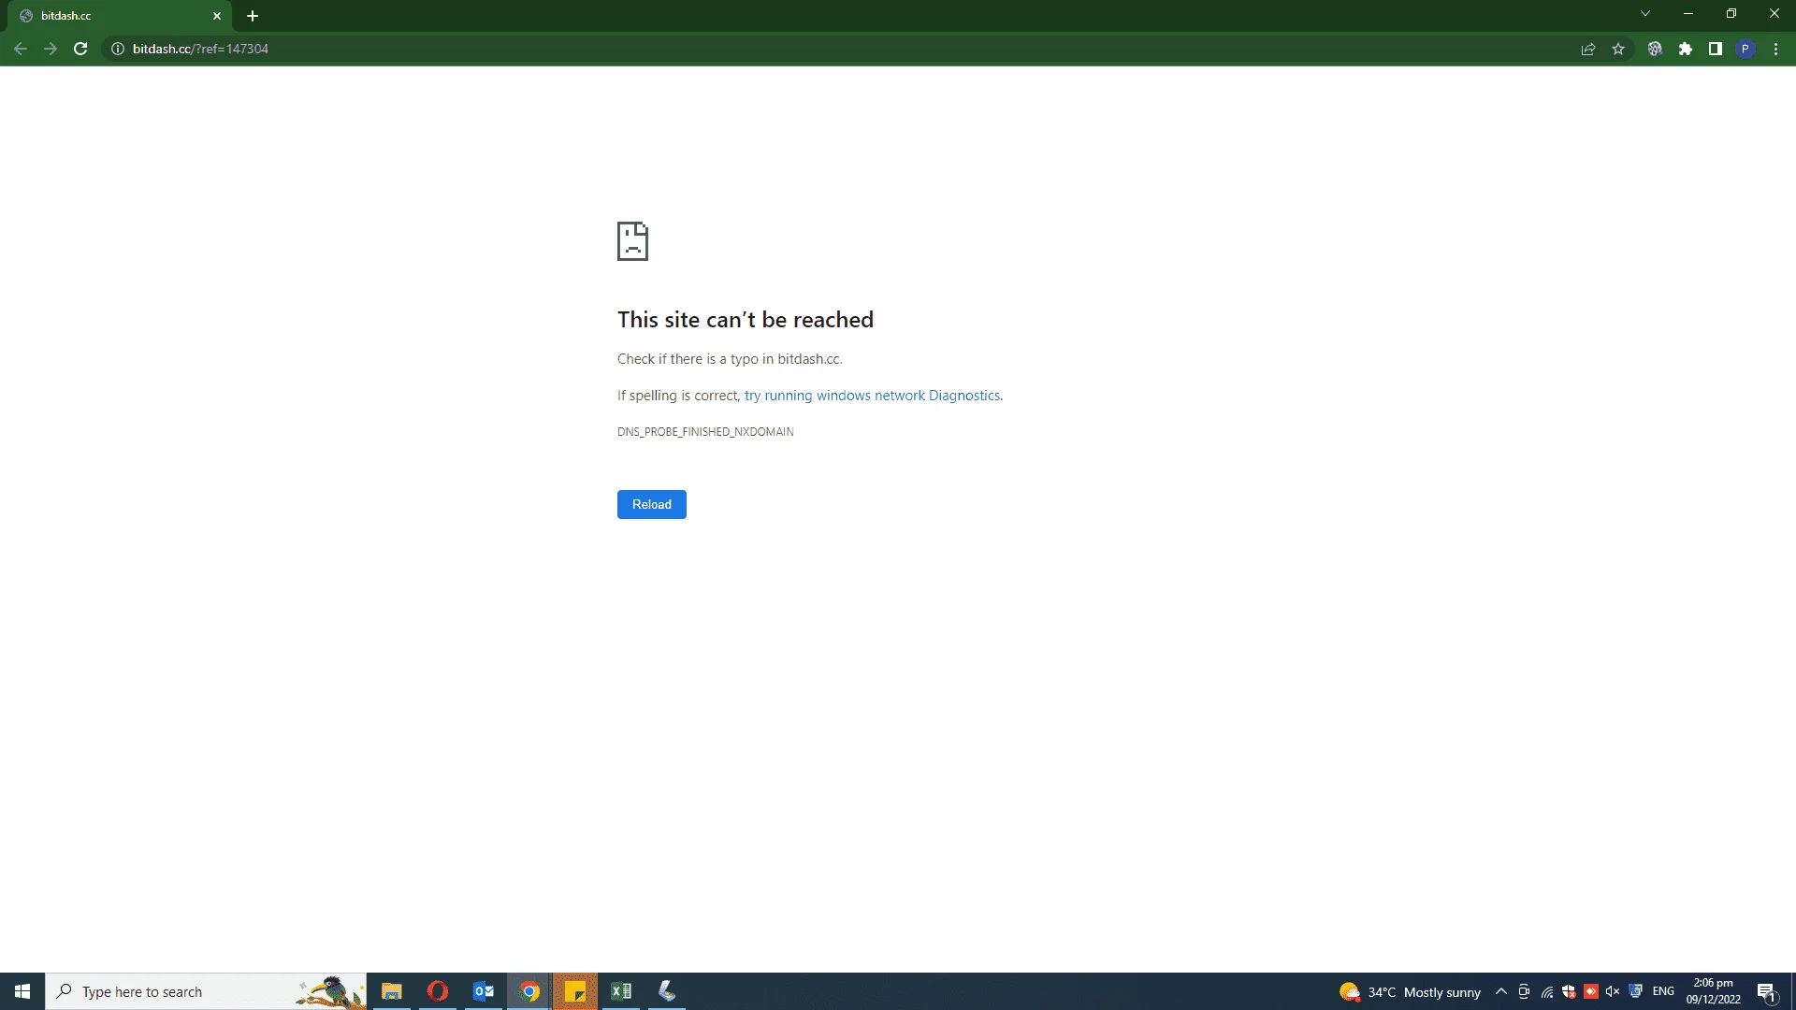Toggle the browser side panel

(1716, 49)
